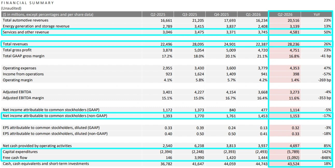
Task: Click the value 5,054 gross profit
Action: pyautogui.click(x=199, y=50)
